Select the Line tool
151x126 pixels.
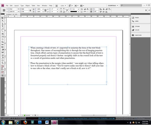pyautogui.click(x=3, y=31)
